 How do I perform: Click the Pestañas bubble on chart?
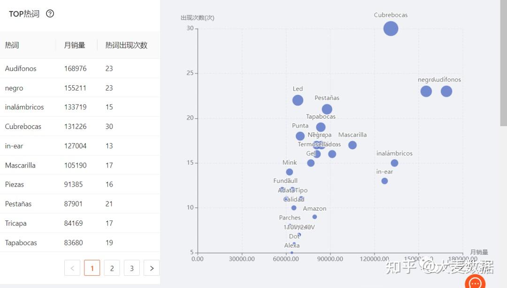pos(327,109)
